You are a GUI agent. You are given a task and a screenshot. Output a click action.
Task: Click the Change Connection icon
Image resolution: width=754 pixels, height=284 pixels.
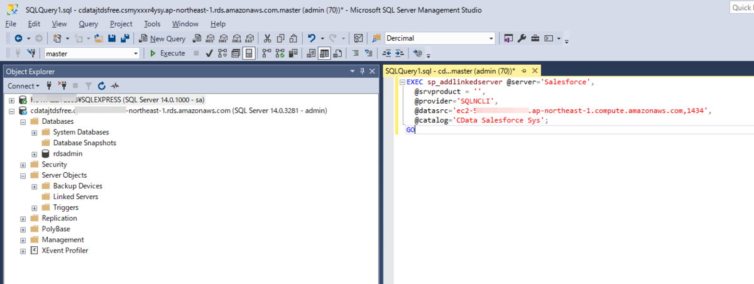pos(31,53)
